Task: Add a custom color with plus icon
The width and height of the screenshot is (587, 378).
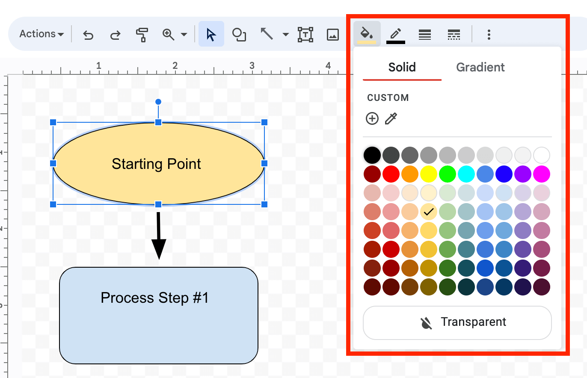Action: pyautogui.click(x=372, y=118)
